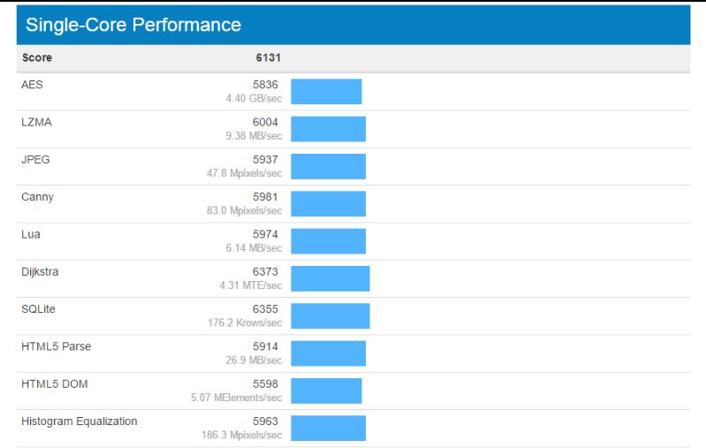This screenshot has width=706, height=448.
Task: Select the Dijkstra benchmark label
Action: [40, 271]
